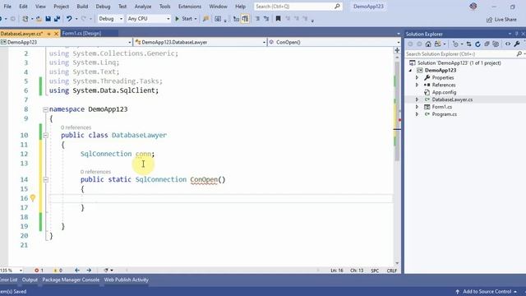
Task: Click the search magnifier in Quick Launch
Action: click(x=337, y=6)
